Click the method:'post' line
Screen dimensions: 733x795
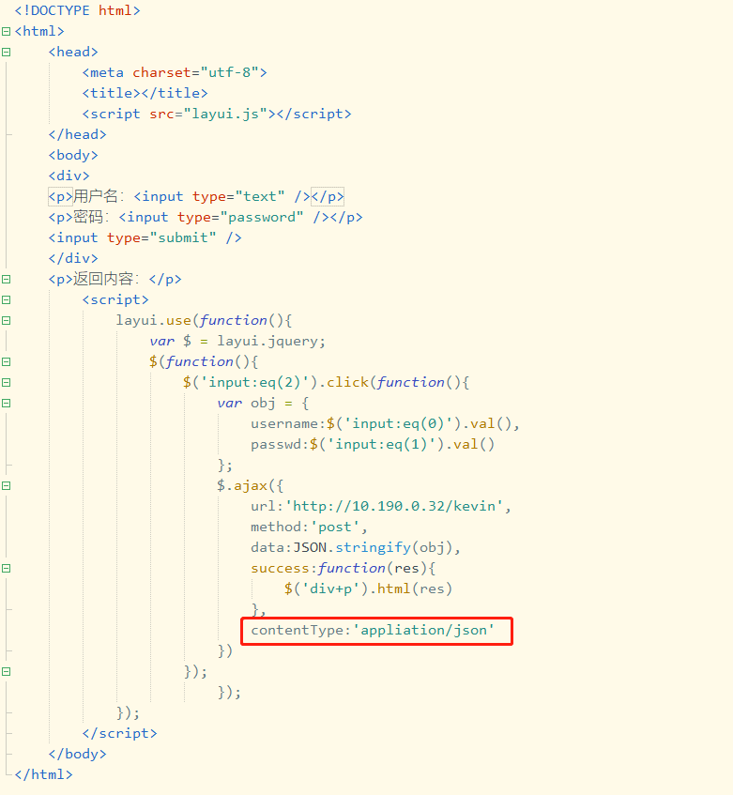click(309, 527)
